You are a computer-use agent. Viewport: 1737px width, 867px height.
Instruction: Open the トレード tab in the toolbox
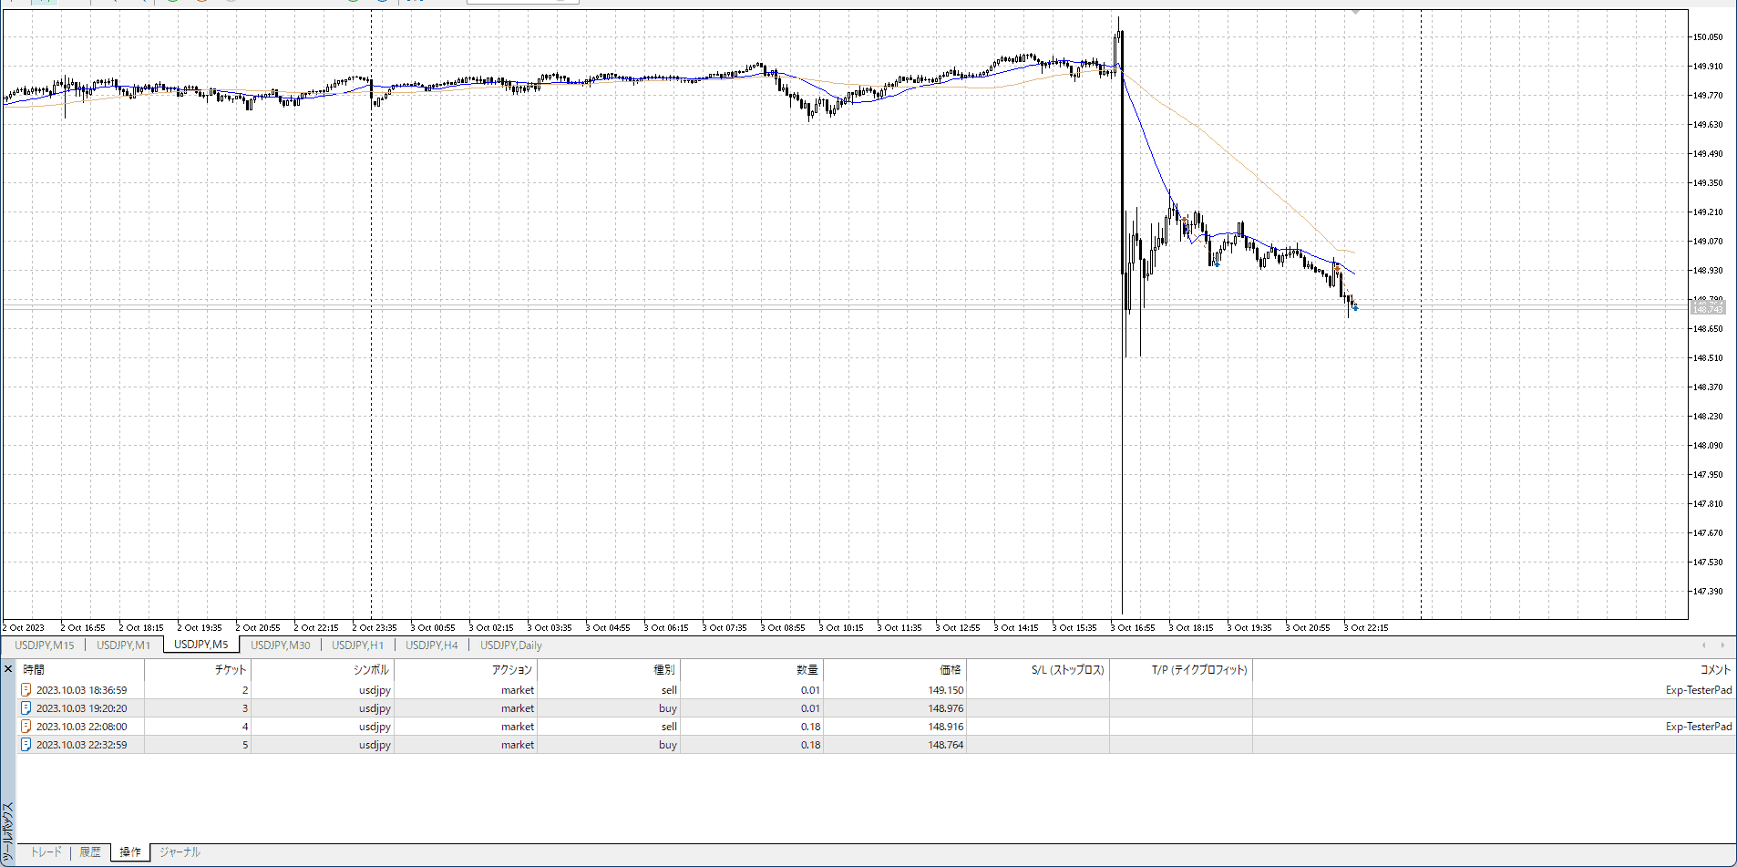tap(46, 852)
